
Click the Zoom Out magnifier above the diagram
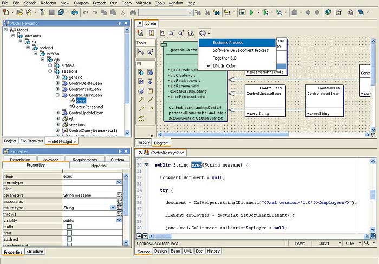pyautogui.click(x=172, y=33)
